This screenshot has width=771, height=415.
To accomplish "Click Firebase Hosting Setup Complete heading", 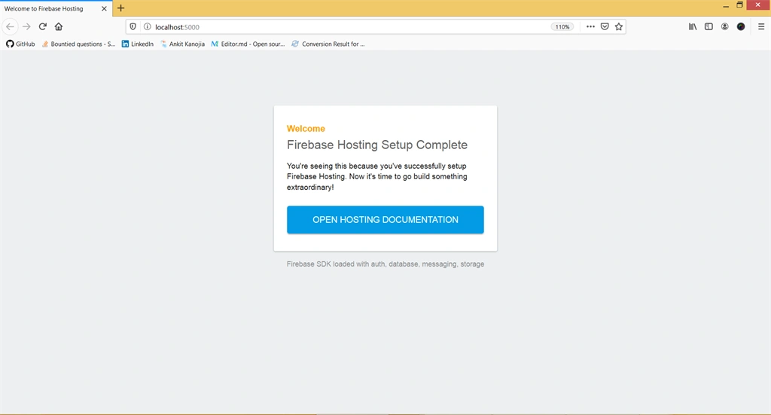I will [377, 145].
